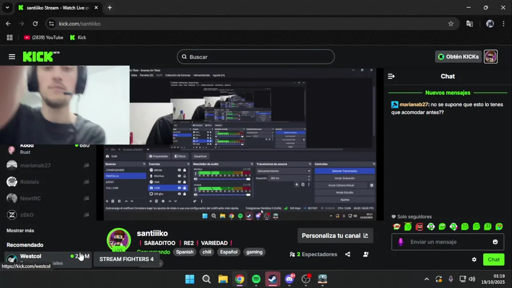Click Personaliza tu canal button

(x=335, y=236)
